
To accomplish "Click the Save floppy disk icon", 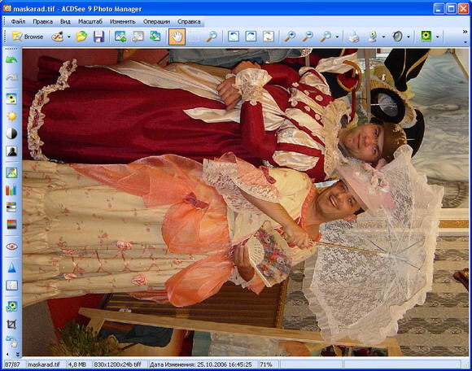I will pyautogui.click(x=98, y=37).
